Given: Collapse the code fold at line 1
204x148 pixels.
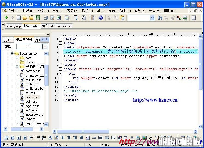Looking at the screenshot, I should coord(61,39).
